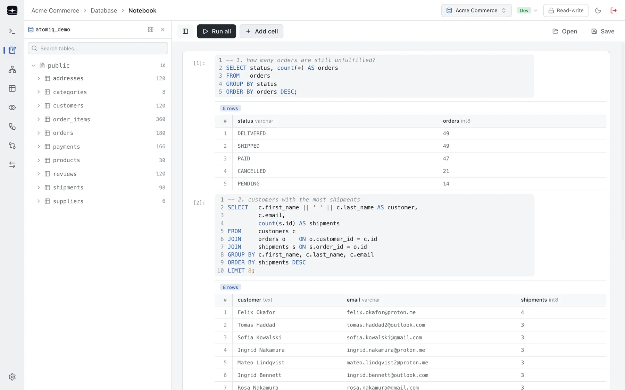Expand the products table
Image resolution: width=625 pixels, height=390 pixels.
(x=39, y=160)
